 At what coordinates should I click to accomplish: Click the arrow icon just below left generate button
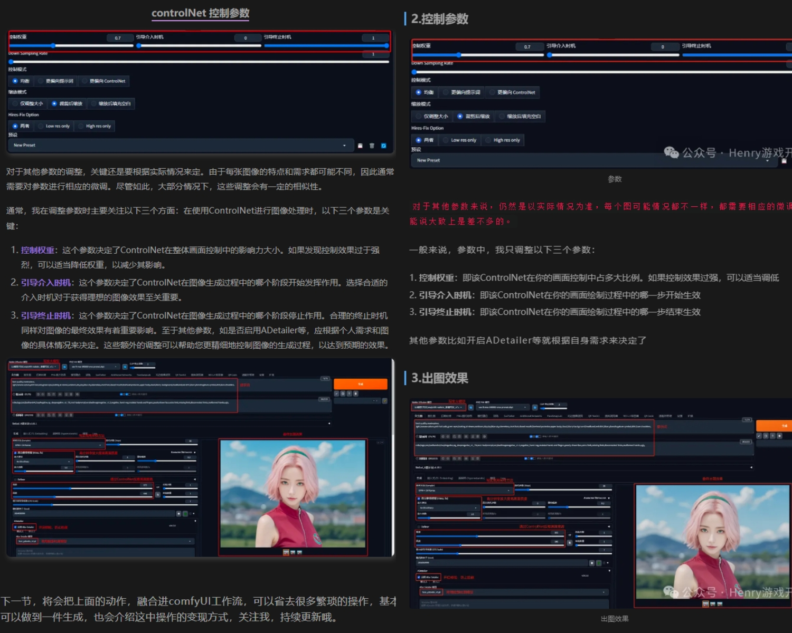(336, 394)
